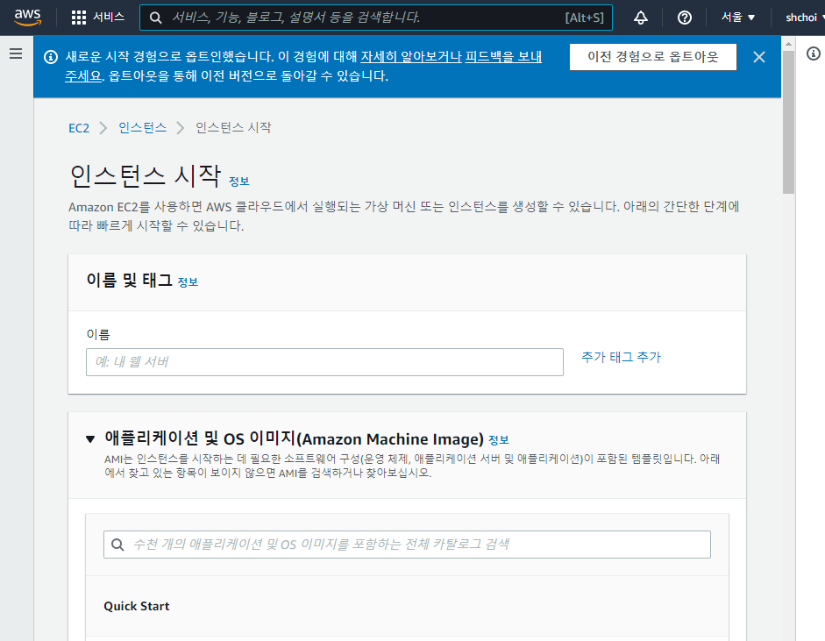The image size is (825, 641).
Task: Open 정보 link next to 이름 및 태그
Action: [188, 282]
